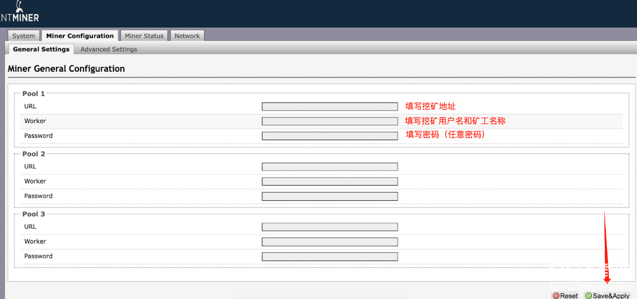
Task: Go to the Network tab
Action: [187, 36]
